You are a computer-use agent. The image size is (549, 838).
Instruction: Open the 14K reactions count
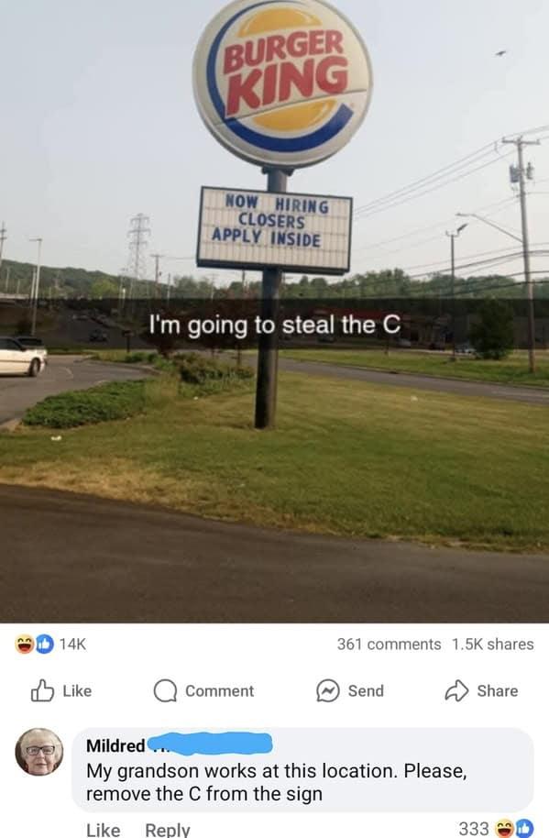point(72,644)
